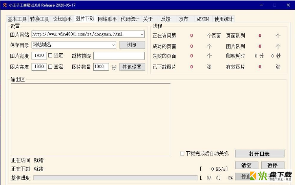The width and height of the screenshot is (295, 185).
Task: Open the 发布 tab
Action: pyautogui.click(x=184, y=19)
